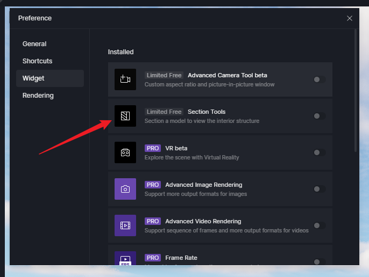Image resolution: width=369 pixels, height=277 pixels.
Task: Open the General preferences tab
Action: [x=34, y=44]
